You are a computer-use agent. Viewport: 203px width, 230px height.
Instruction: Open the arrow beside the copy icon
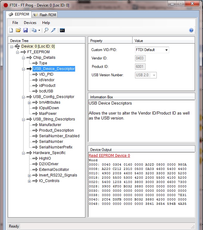click(x=39, y=31)
